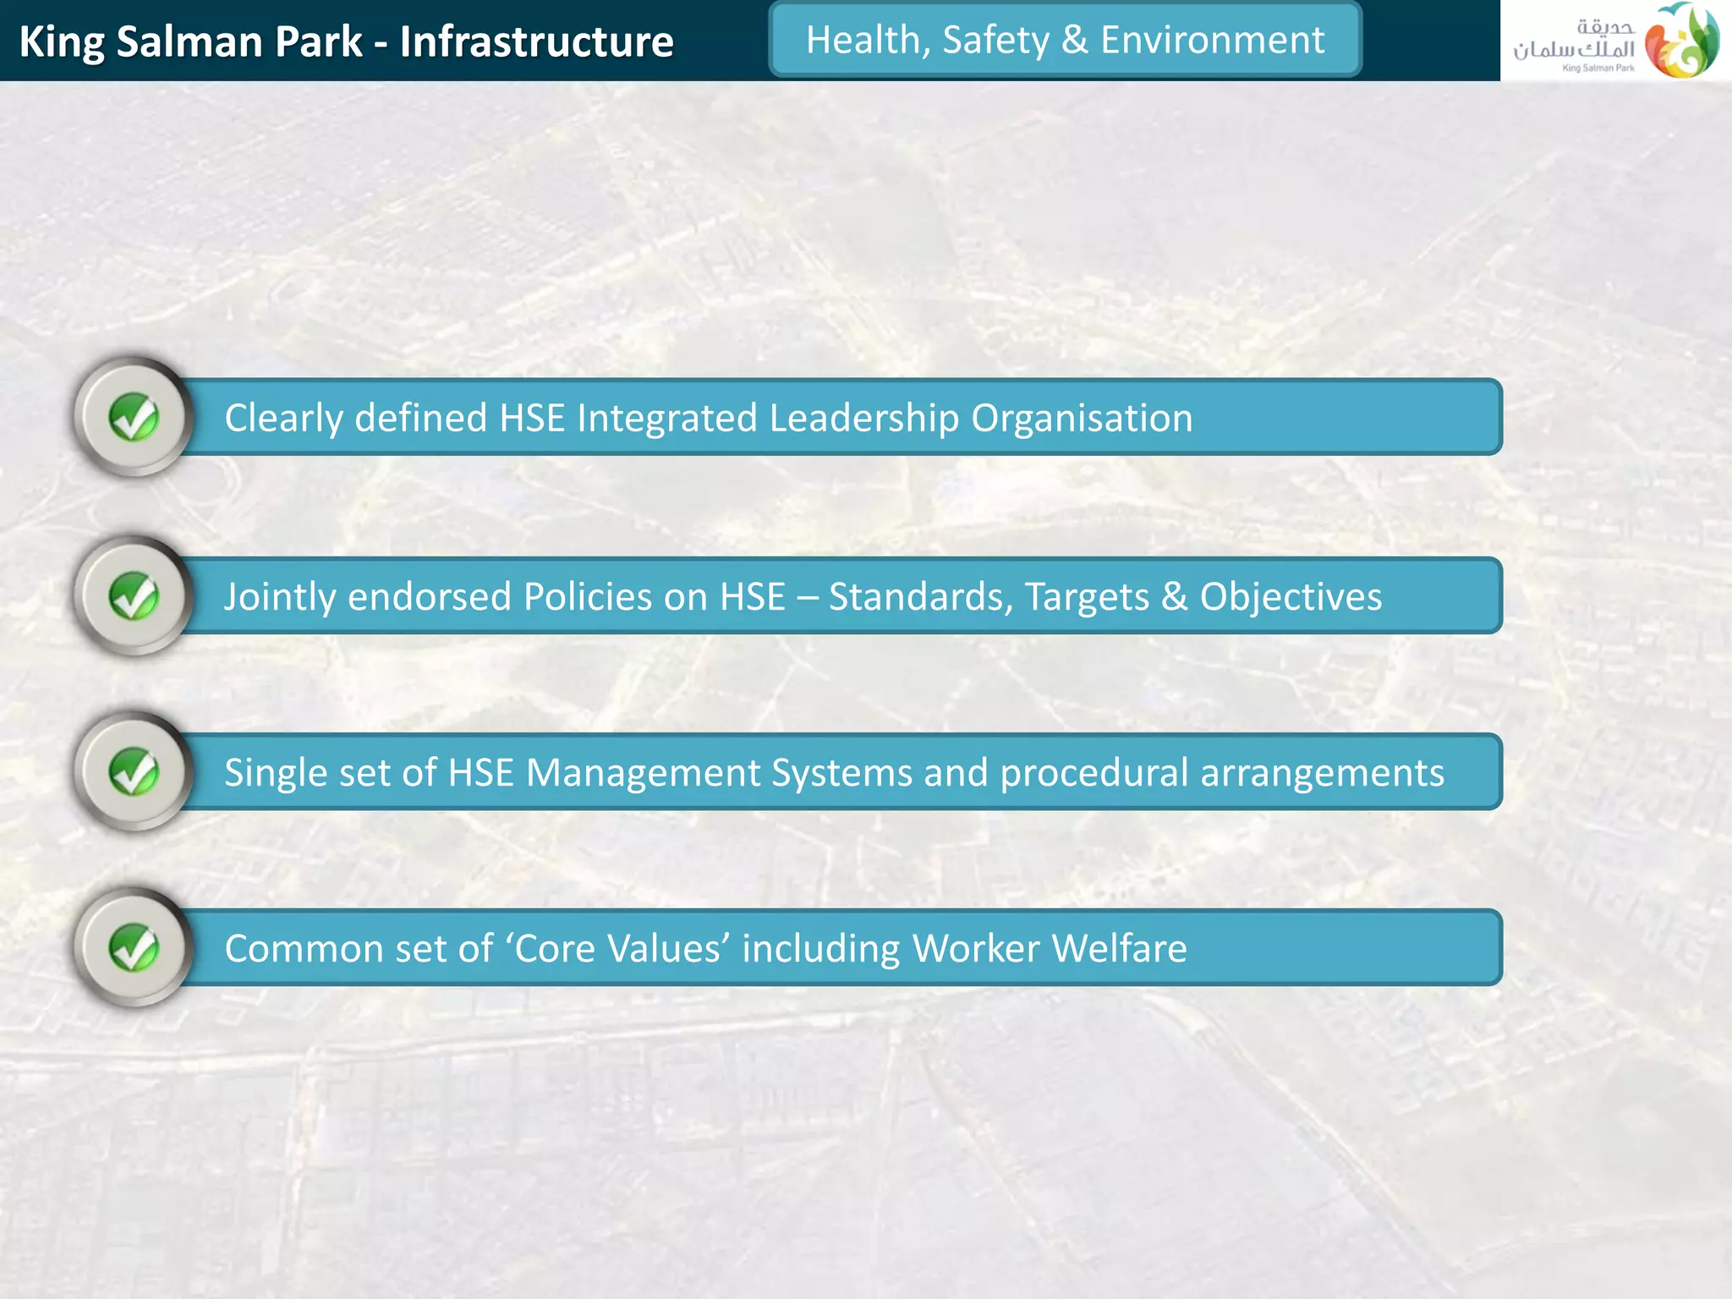This screenshot has width=1732, height=1299.
Task: Click Standards, Targets & Objectives text
Action: [x=1105, y=597]
